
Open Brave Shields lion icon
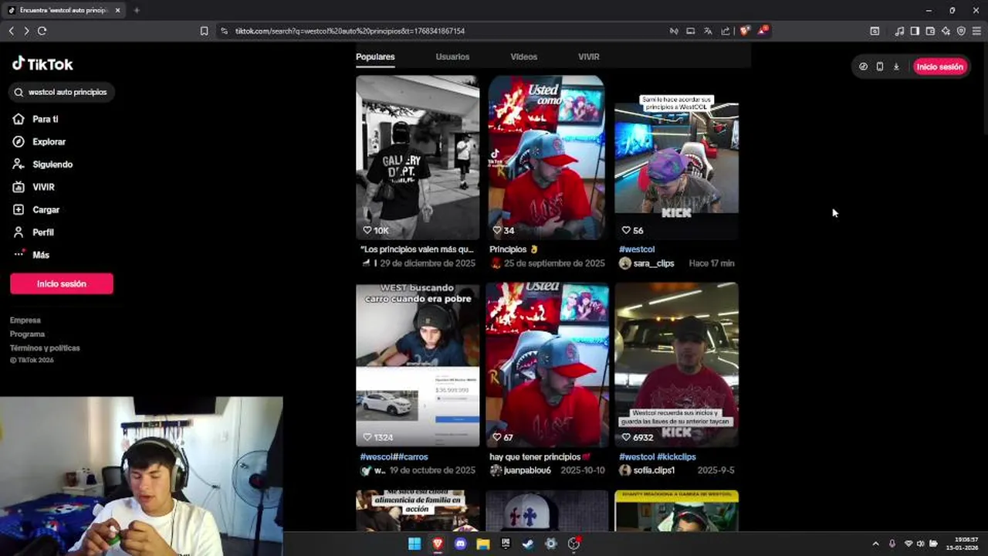tap(744, 31)
